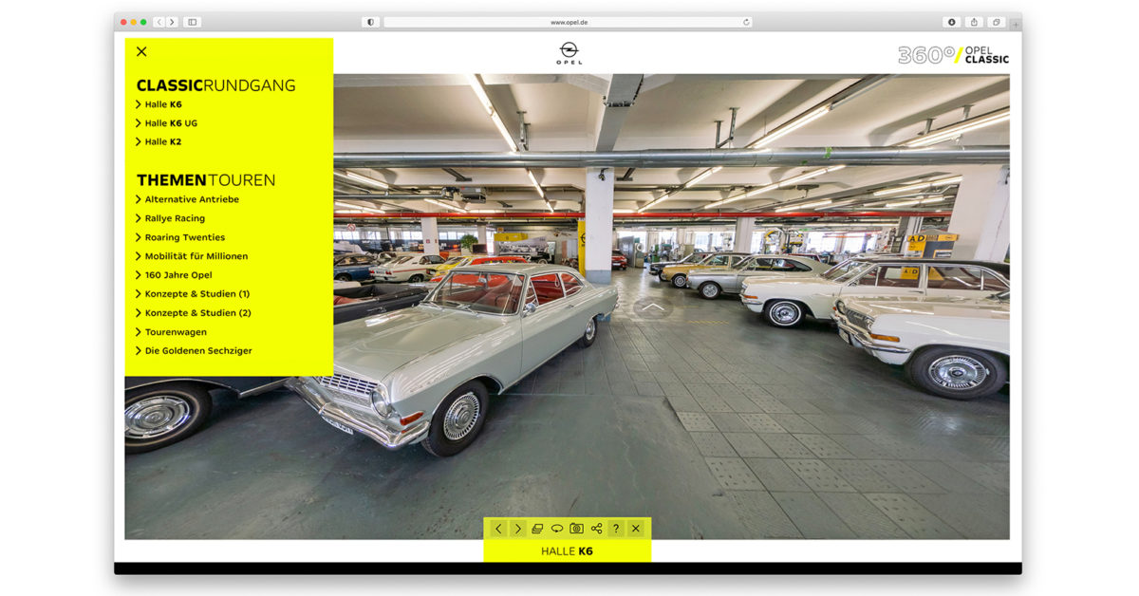Open the Safari share button

pos(974,22)
